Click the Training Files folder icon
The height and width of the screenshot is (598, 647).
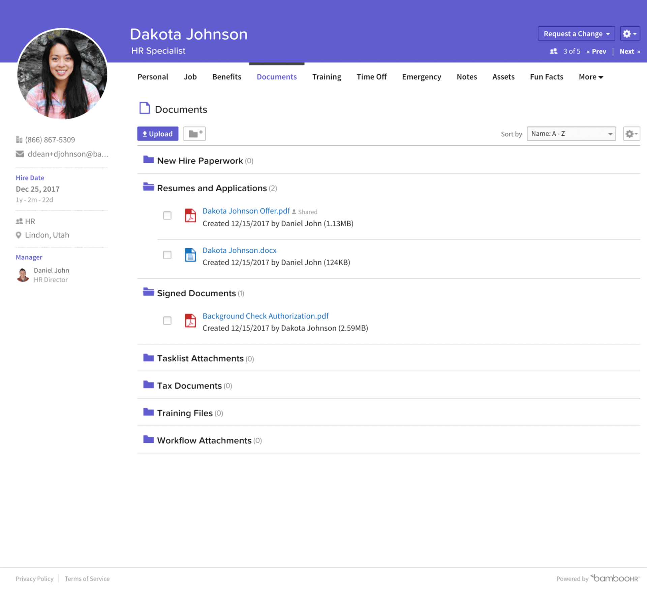[x=148, y=412]
